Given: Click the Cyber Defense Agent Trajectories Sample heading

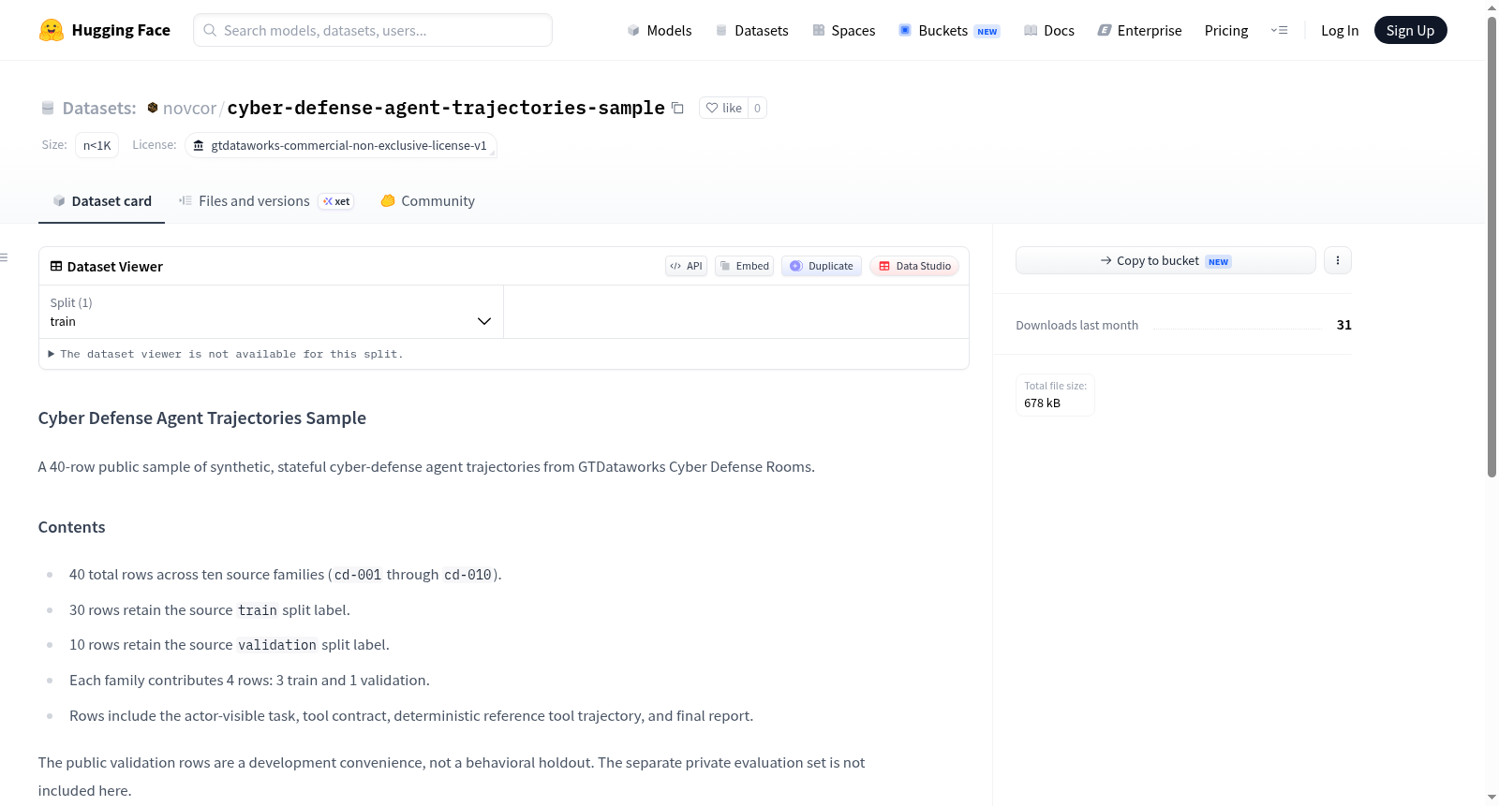Looking at the screenshot, I should click(202, 418).
